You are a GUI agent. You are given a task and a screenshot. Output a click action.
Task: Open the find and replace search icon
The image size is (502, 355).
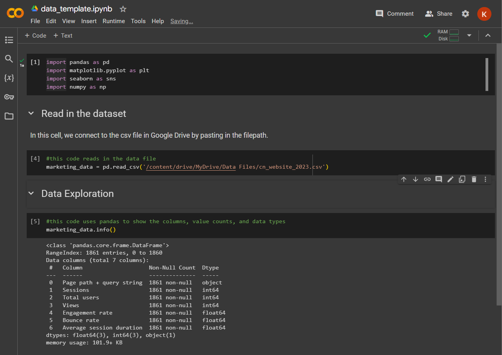click(x=9, y=59)
